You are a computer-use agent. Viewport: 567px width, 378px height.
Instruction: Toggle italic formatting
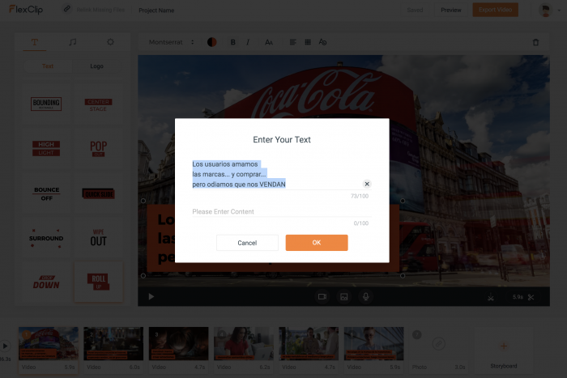(x=248, y=42)
